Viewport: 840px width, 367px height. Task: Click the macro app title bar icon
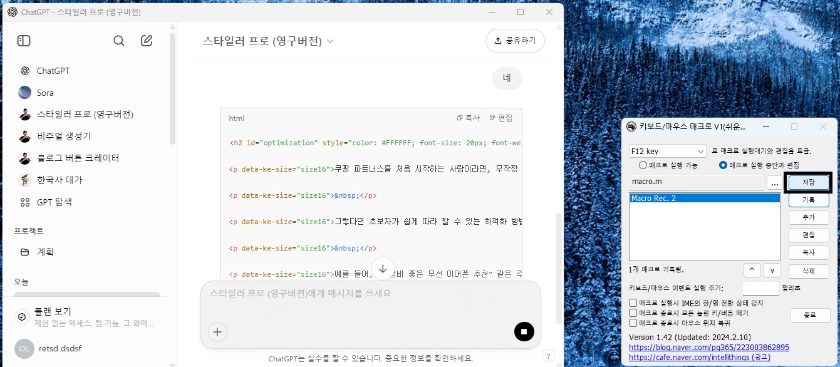632,127
